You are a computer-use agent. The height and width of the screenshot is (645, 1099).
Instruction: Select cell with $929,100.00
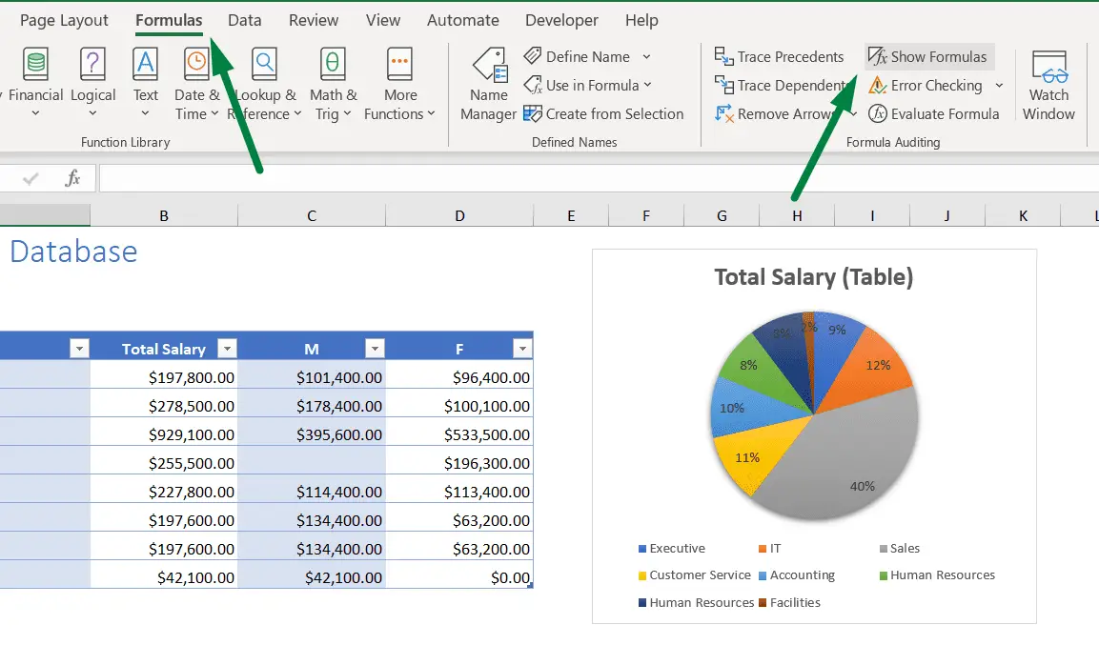164,434
